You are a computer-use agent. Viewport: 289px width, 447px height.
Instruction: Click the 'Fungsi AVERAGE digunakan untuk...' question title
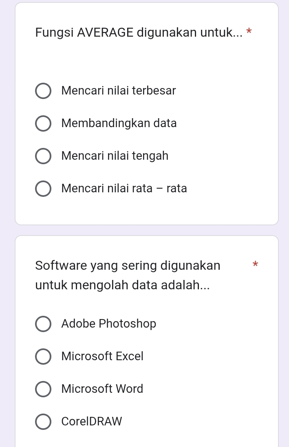coord(139,32)
